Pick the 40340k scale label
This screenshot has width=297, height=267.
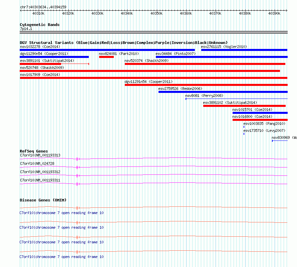tap(127, 13)
